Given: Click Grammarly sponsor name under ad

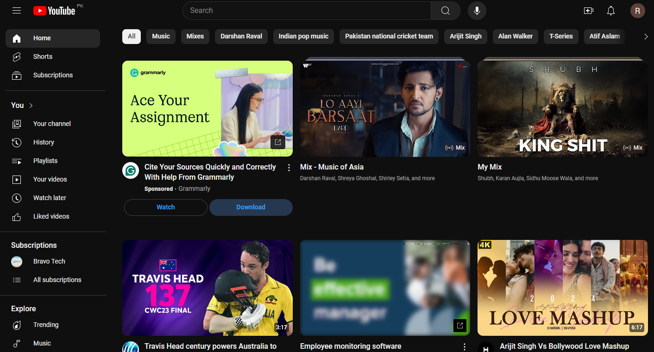Looking at the screenshot, I should click(x=194, y=189).
